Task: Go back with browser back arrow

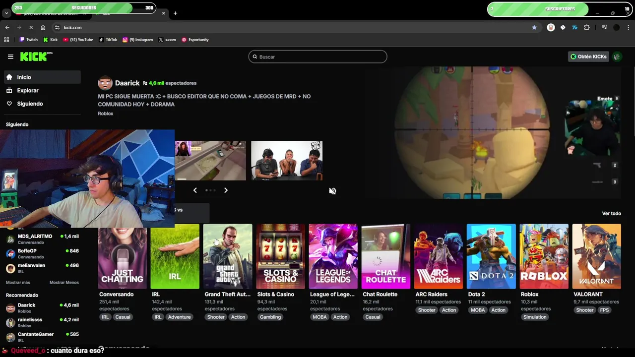Action: 7,27
